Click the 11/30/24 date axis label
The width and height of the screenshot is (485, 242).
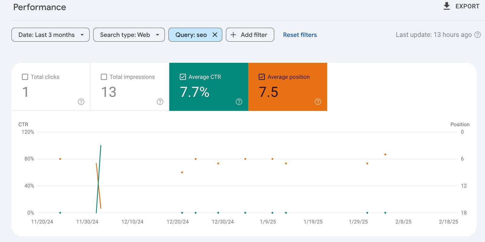click(x=87, y=222)
